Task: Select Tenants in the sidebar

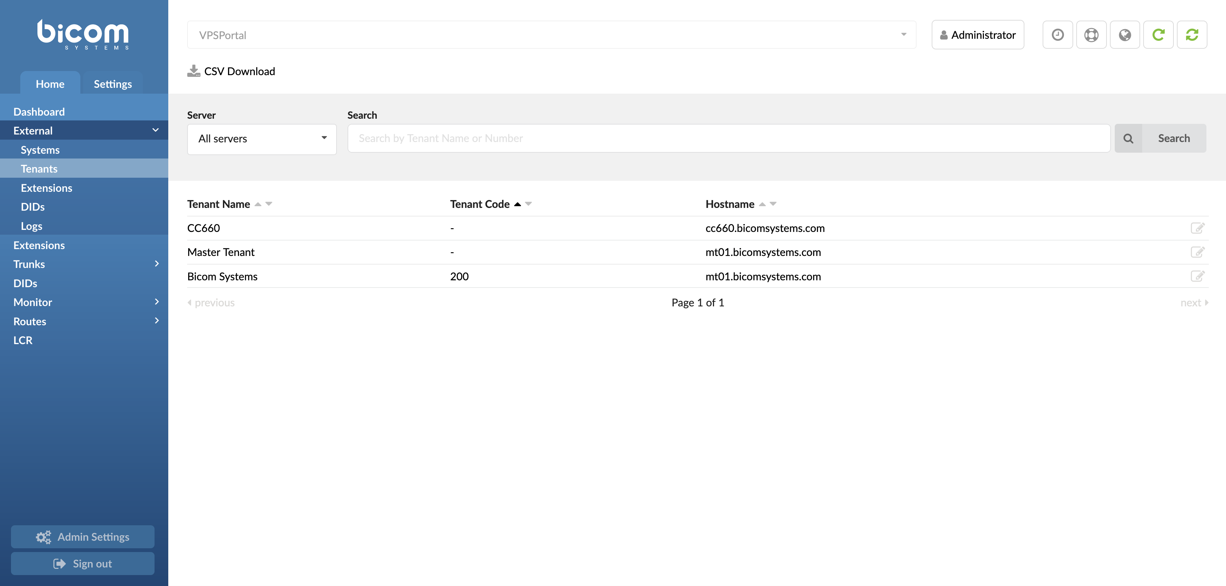Action: (84, 168)
